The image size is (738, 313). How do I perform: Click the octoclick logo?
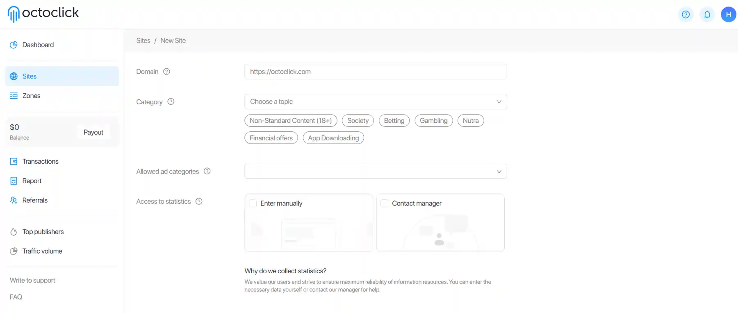tap(43, 14)
